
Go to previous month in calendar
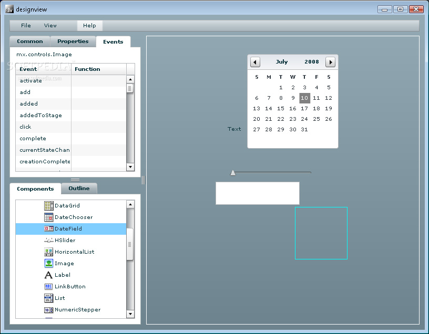255,62
